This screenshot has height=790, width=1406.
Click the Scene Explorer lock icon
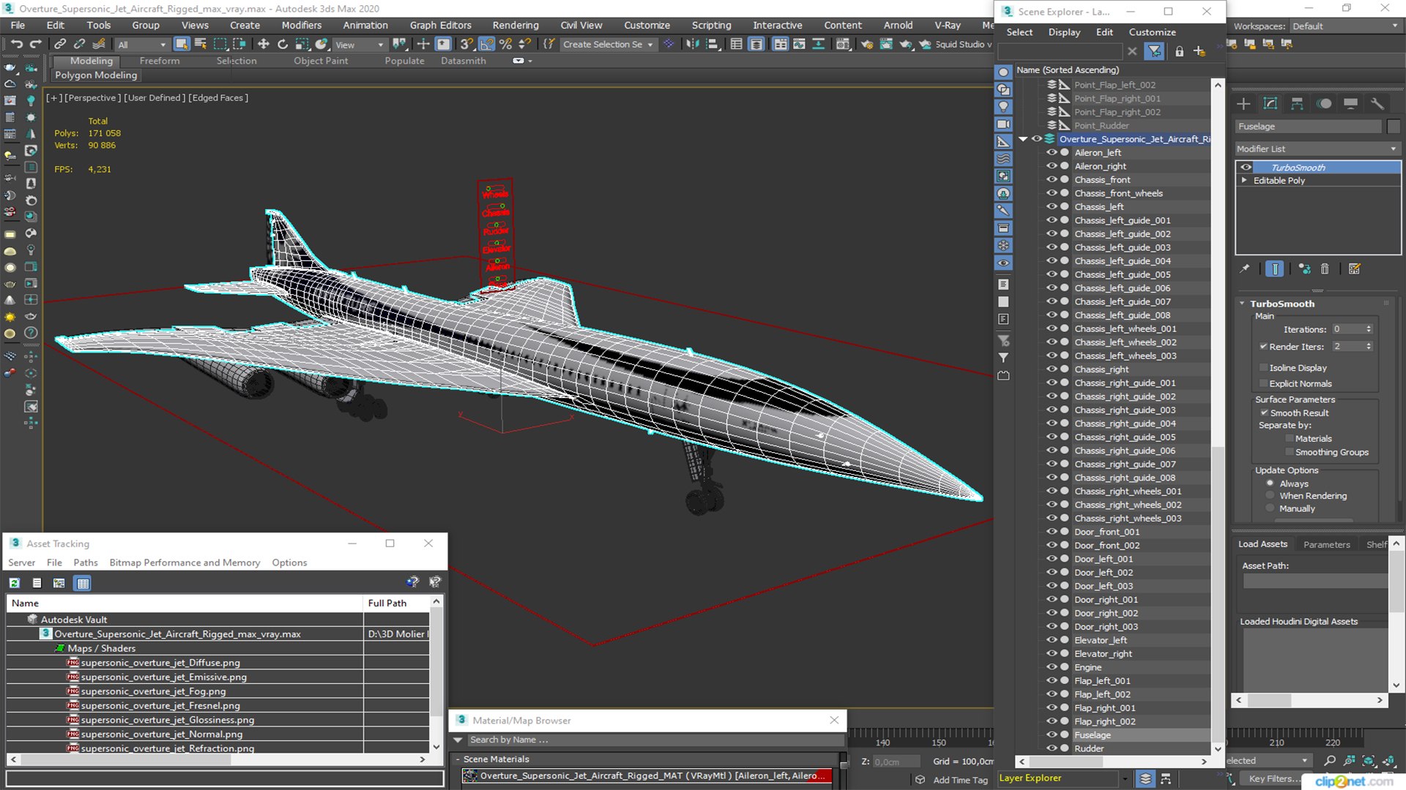(1179, 51)
